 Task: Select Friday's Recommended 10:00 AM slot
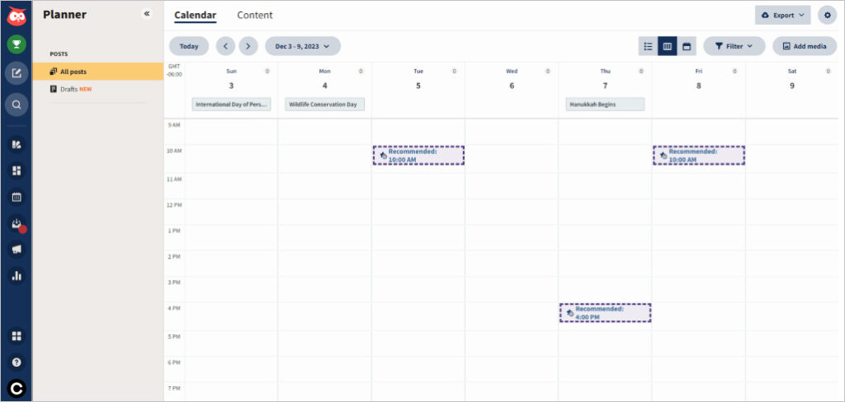pyautogui.click(x=699, y=156)
